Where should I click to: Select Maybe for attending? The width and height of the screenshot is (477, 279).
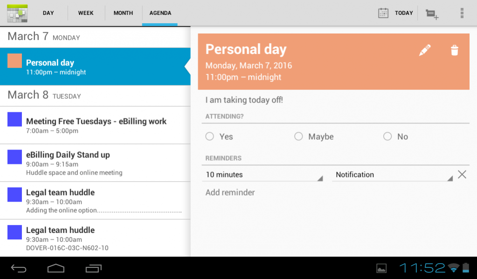(298, 136)
